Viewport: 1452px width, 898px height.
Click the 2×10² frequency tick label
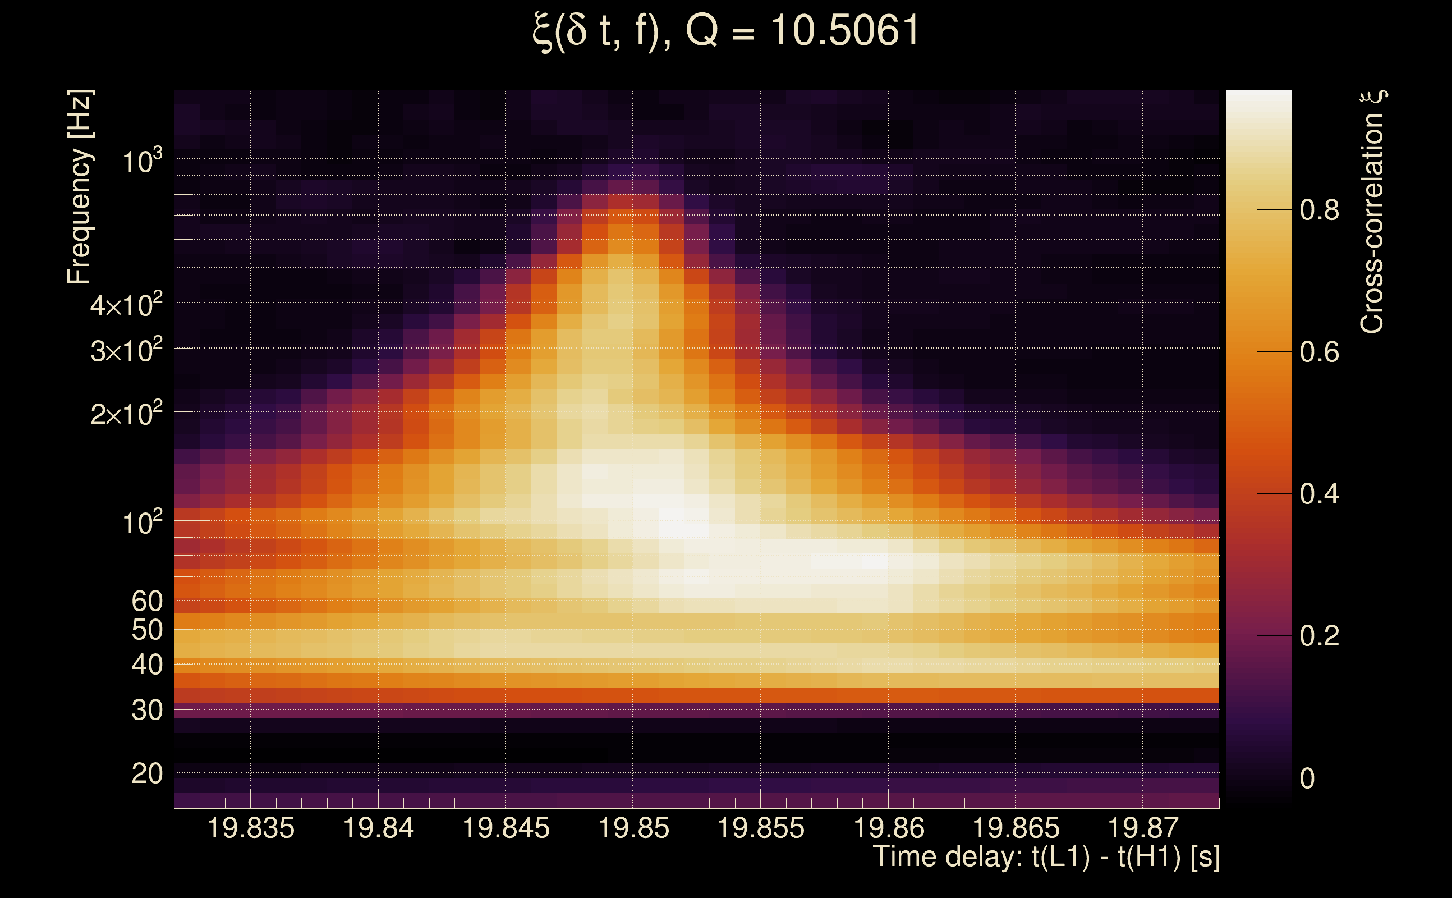coord(126,414)
